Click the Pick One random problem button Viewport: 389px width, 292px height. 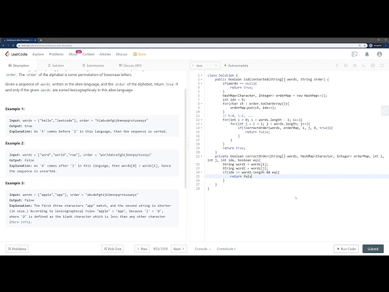click(112, 249)
